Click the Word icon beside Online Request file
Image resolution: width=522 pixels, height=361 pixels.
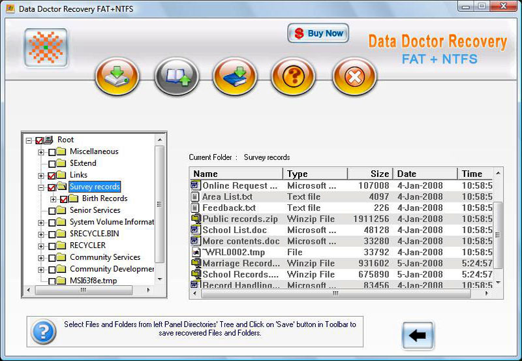point(195,185)
